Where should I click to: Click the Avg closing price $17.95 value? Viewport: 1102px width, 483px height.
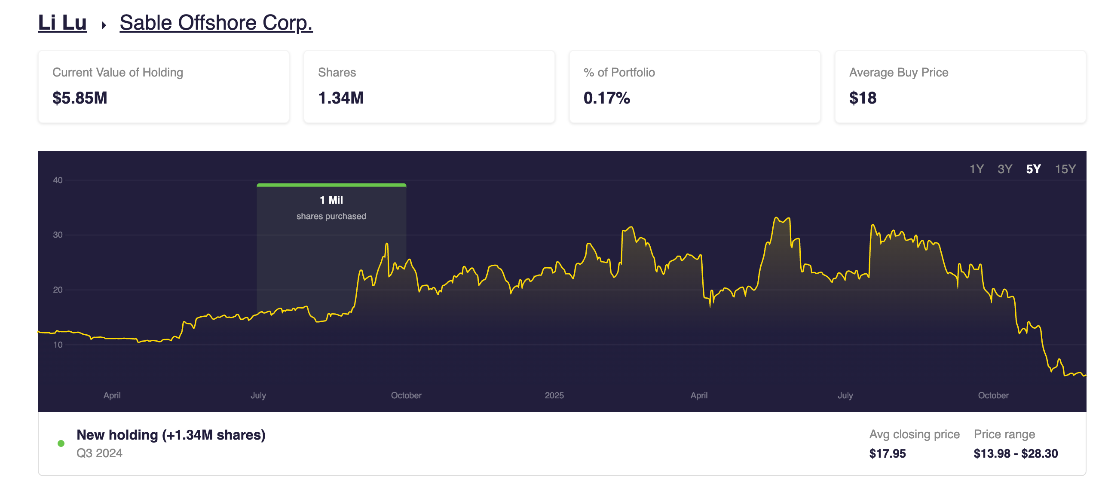coord(887,453)
